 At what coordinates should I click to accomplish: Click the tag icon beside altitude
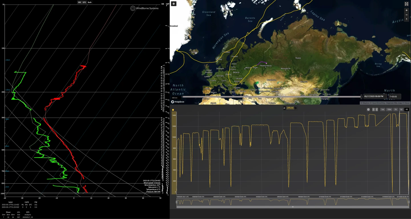[x=295, y=108]
